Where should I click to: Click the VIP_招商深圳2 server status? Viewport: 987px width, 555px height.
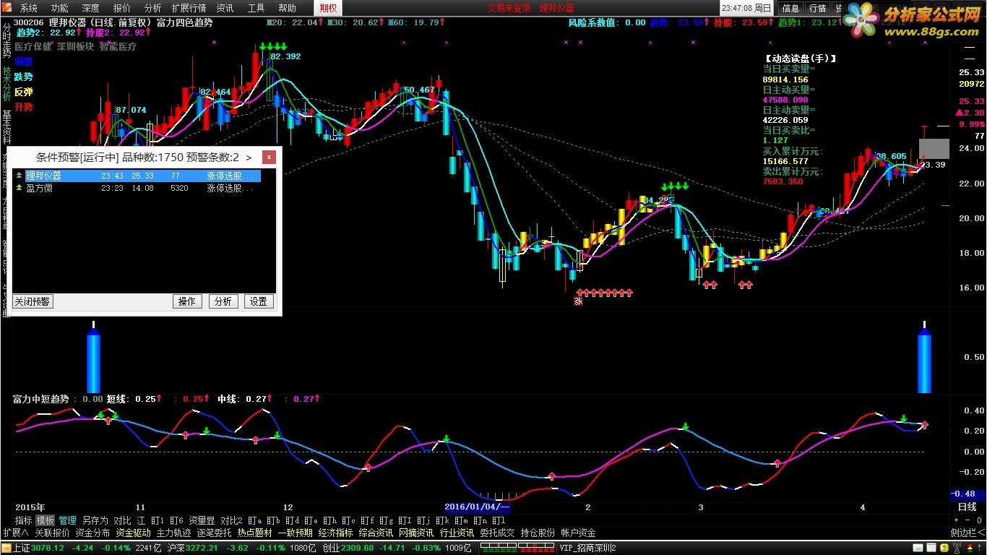(587, 548)
